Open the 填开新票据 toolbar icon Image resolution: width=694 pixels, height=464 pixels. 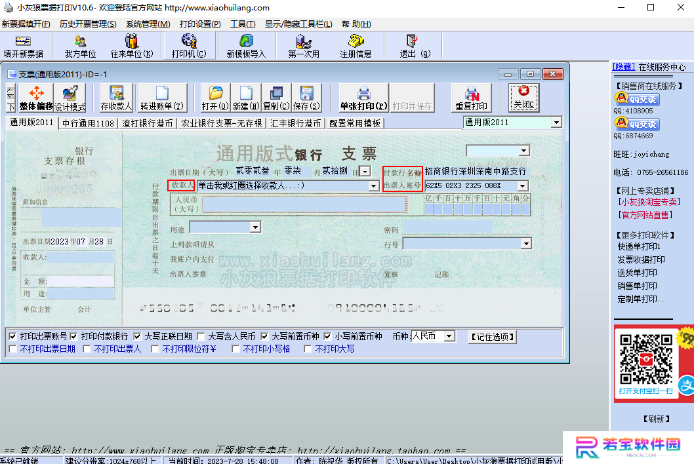coord(23,46)
